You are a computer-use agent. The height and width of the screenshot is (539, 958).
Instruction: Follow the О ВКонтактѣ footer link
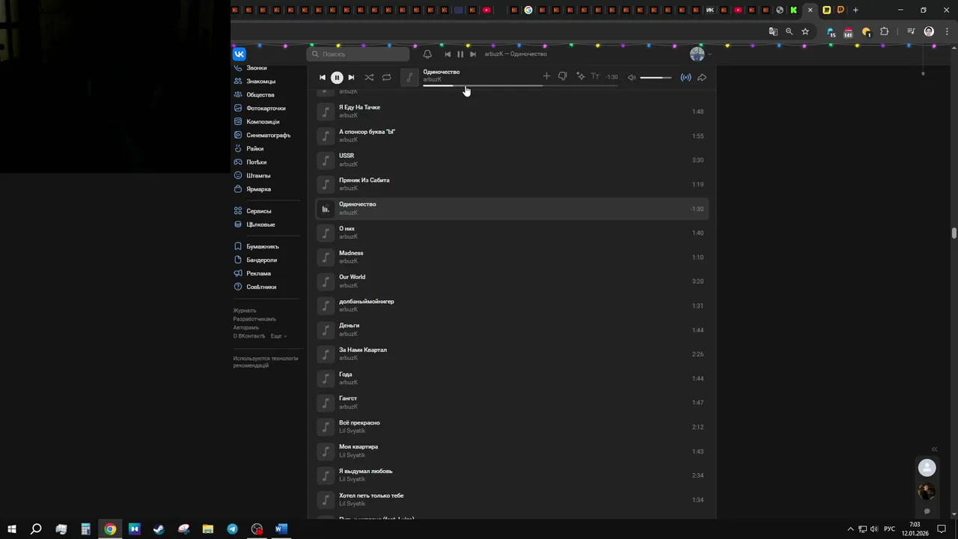[x=249, y=336]
